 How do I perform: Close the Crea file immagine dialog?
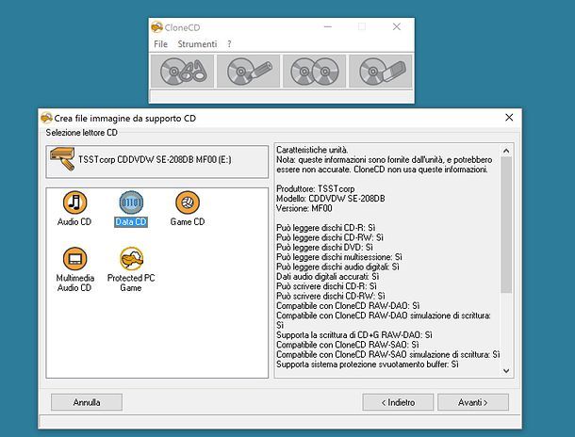tap(509, 118)
